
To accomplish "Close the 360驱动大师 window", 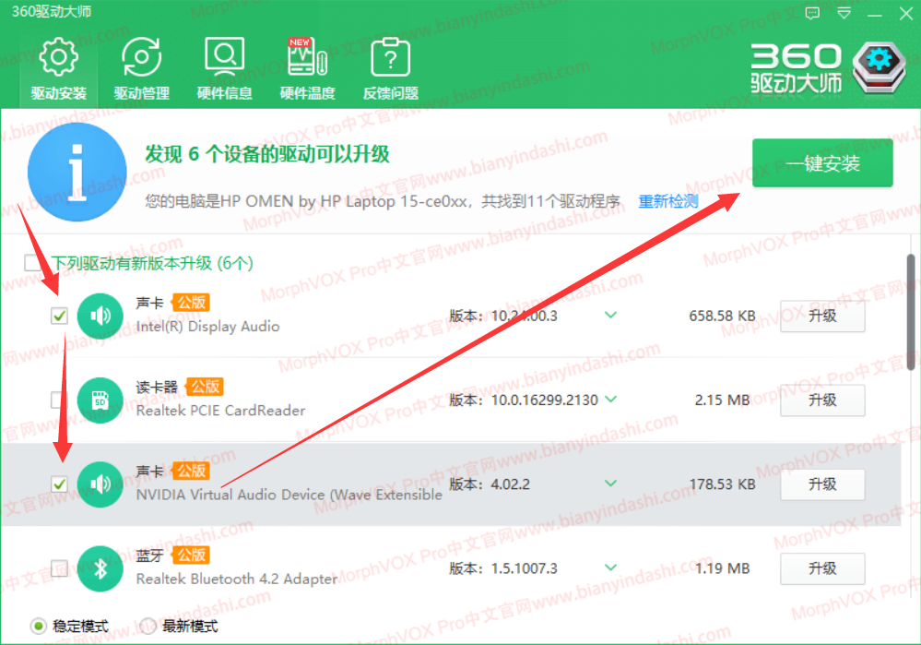I will (905, 14).
